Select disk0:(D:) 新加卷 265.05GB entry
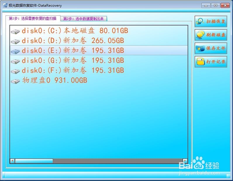The height and width of the screenshot is (181, 233). coord(99,40)
